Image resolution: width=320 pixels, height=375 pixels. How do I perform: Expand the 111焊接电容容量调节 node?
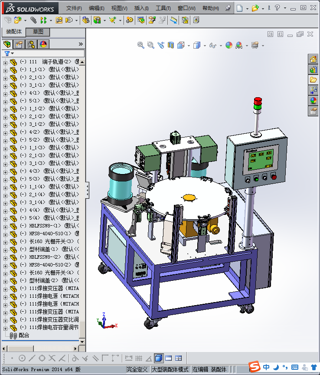(5, 329)
